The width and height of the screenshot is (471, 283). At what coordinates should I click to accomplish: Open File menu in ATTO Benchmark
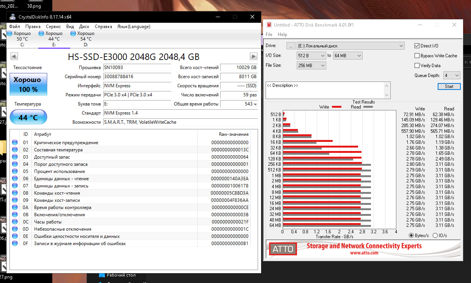[269, 35]
